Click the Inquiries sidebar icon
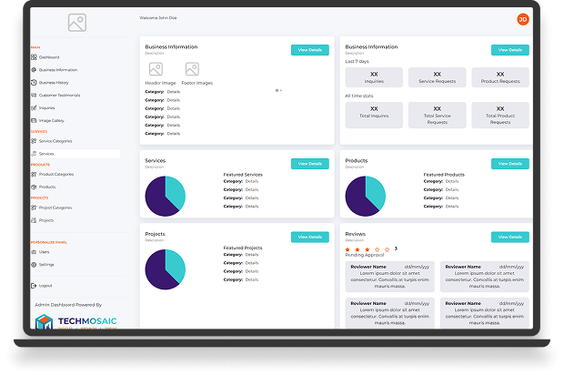The width and height of the screenshot is (564, 375). 34,107
